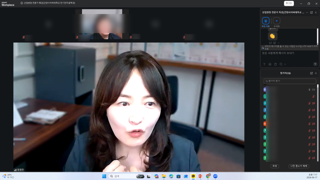Viewport: 320px width, 180px height.
Task: Reply to the clapping emoji message
Action: coord(270,43)
